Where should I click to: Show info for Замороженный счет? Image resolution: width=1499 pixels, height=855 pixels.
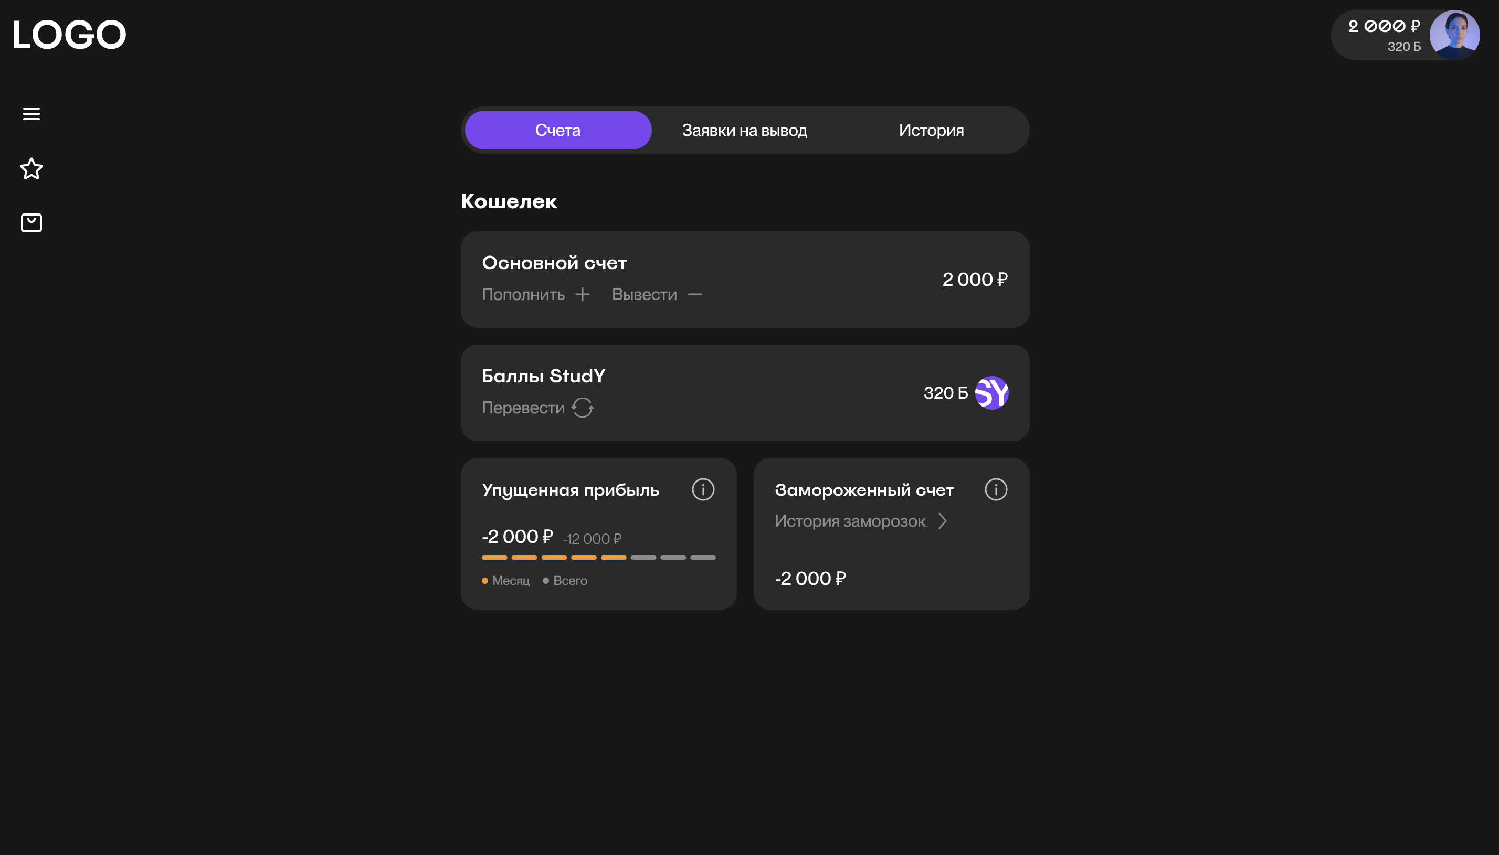tap(996, 489)
